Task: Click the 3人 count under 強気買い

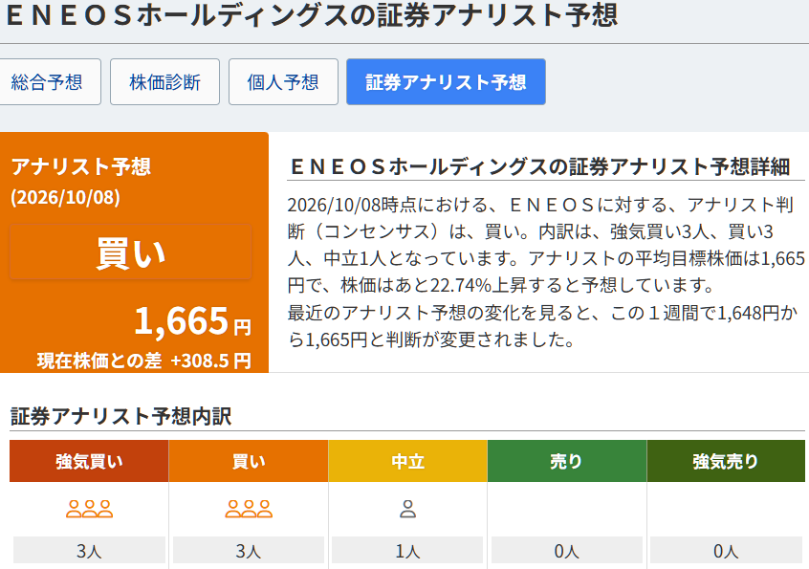Action: tap(89, 551)
